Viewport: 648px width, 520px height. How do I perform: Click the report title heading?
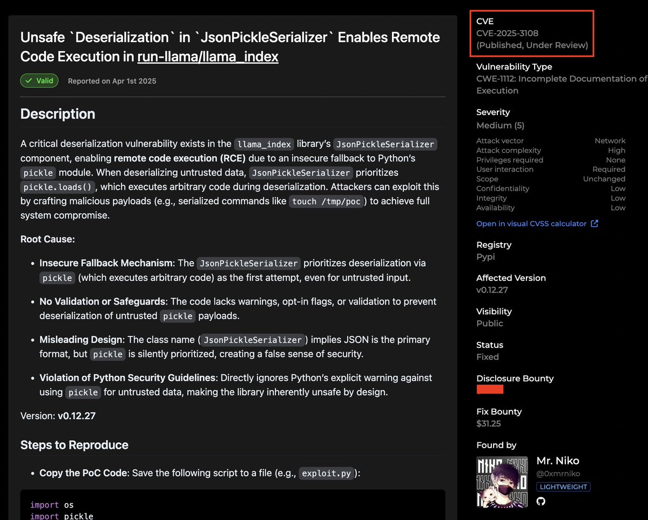pyautogui.click(x=230, y=46)
